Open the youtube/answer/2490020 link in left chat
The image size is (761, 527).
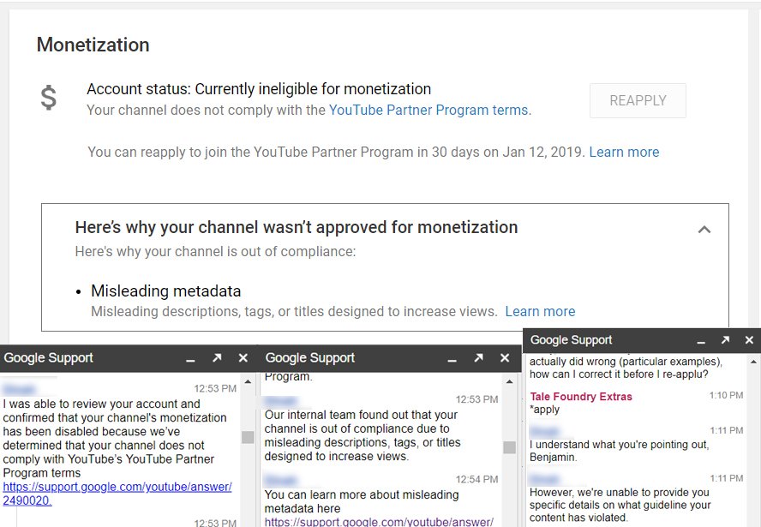pyautogui.click(x=117, y=494)
